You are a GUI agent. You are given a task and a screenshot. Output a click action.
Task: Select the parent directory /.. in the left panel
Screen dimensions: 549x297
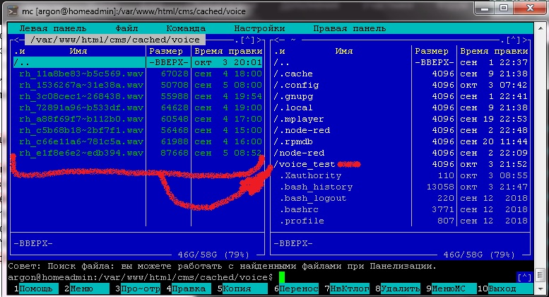[138, 62]
